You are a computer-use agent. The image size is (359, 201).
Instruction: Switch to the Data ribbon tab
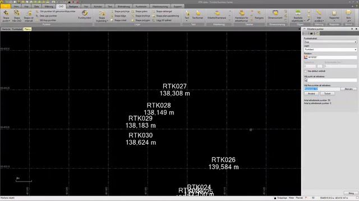coord(36,6)
